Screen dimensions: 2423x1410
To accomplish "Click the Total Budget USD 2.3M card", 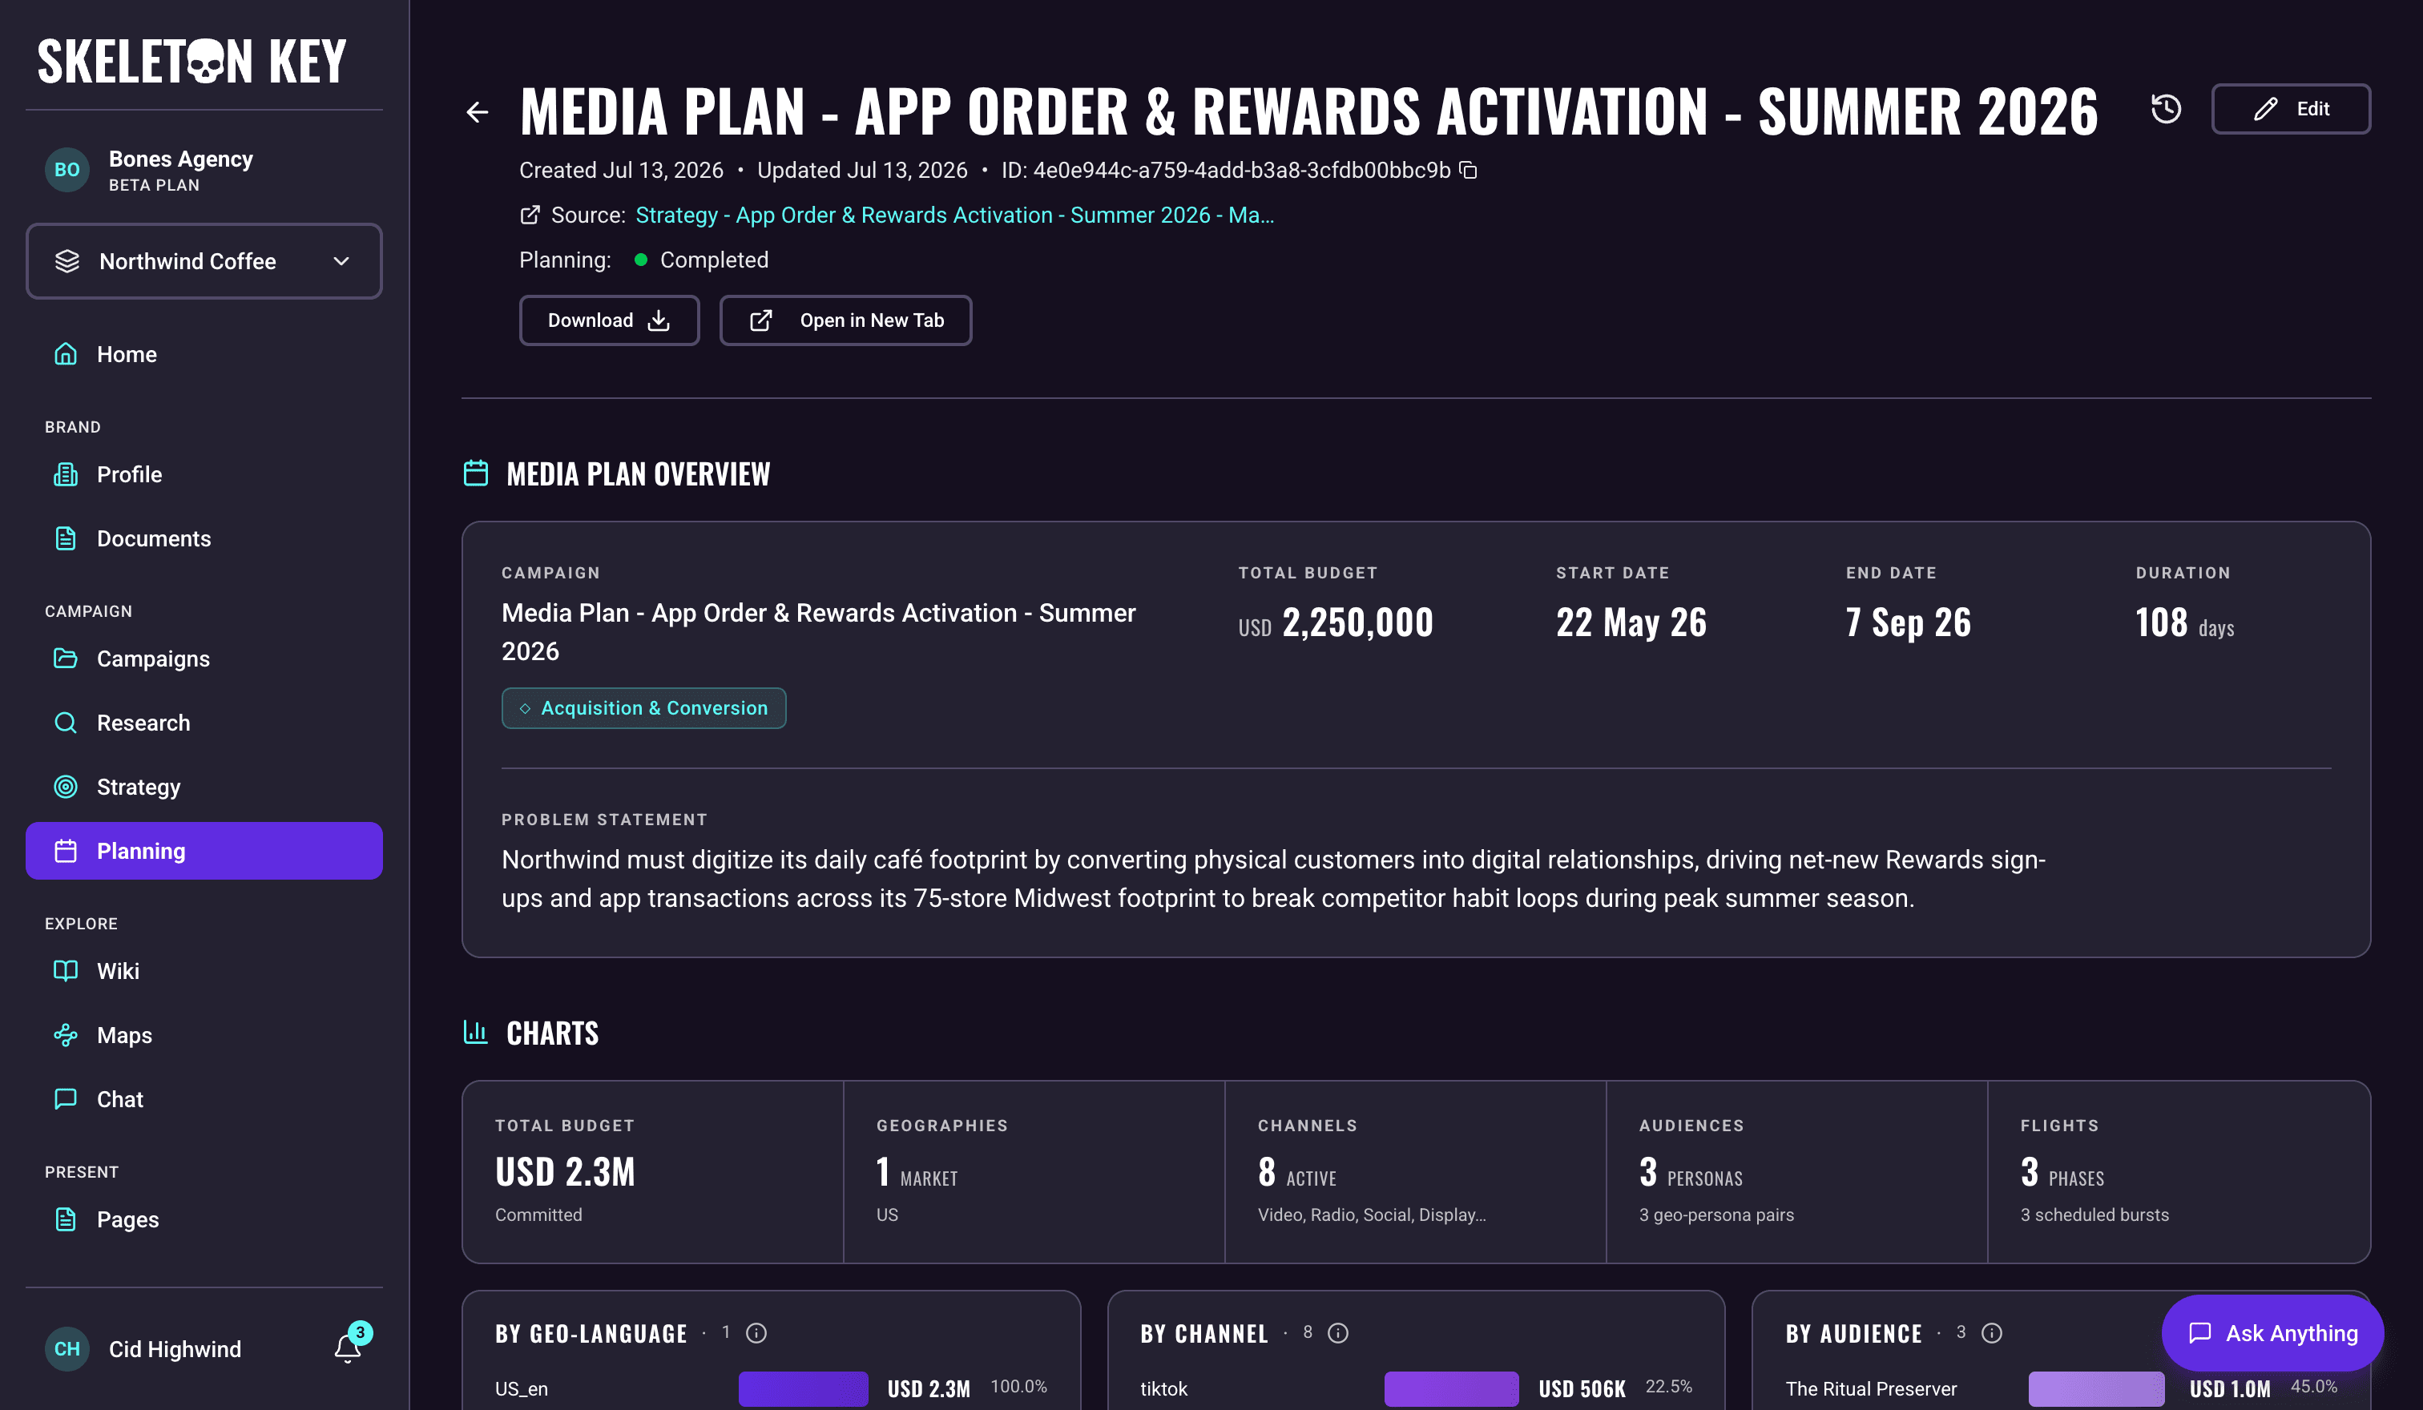I will (x=653, y=1171).
